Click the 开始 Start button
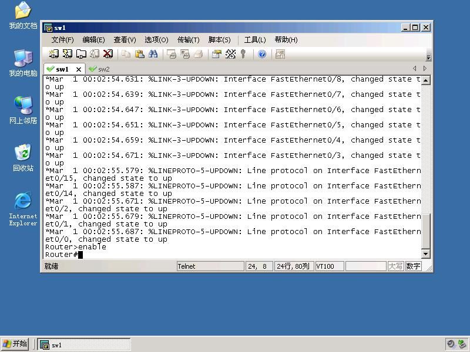This screenshot has width=470, height=352. pyautogui.click(x=15, y=344)
